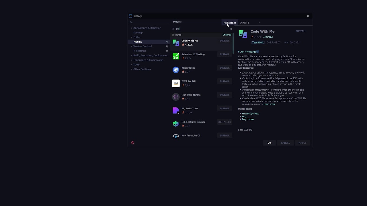
Task: Open the Knowledge base link
Action: click(x=250, y=114)
